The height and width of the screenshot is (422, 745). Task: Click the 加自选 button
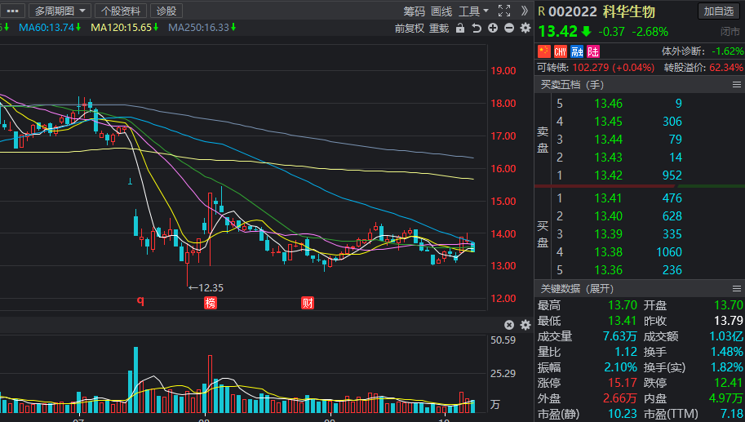pos(718,11)
